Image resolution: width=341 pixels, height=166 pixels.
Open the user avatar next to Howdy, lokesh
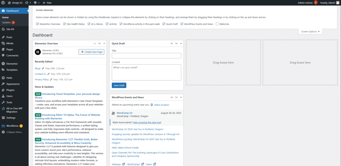pyautogui.click(x=338, y=3)
